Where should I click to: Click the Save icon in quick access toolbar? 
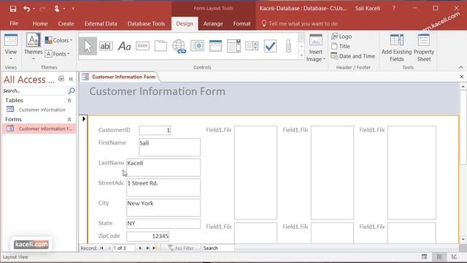click(x=13, y=9)
